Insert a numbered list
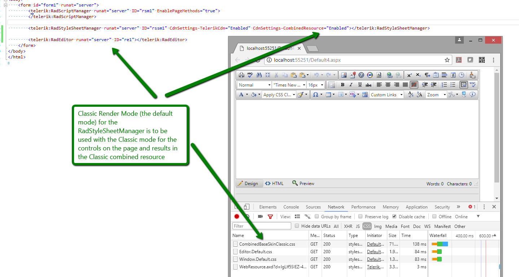 [444, 85]
